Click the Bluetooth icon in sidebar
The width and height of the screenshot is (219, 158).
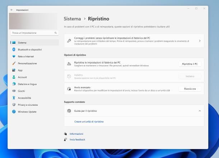(14, 49)
